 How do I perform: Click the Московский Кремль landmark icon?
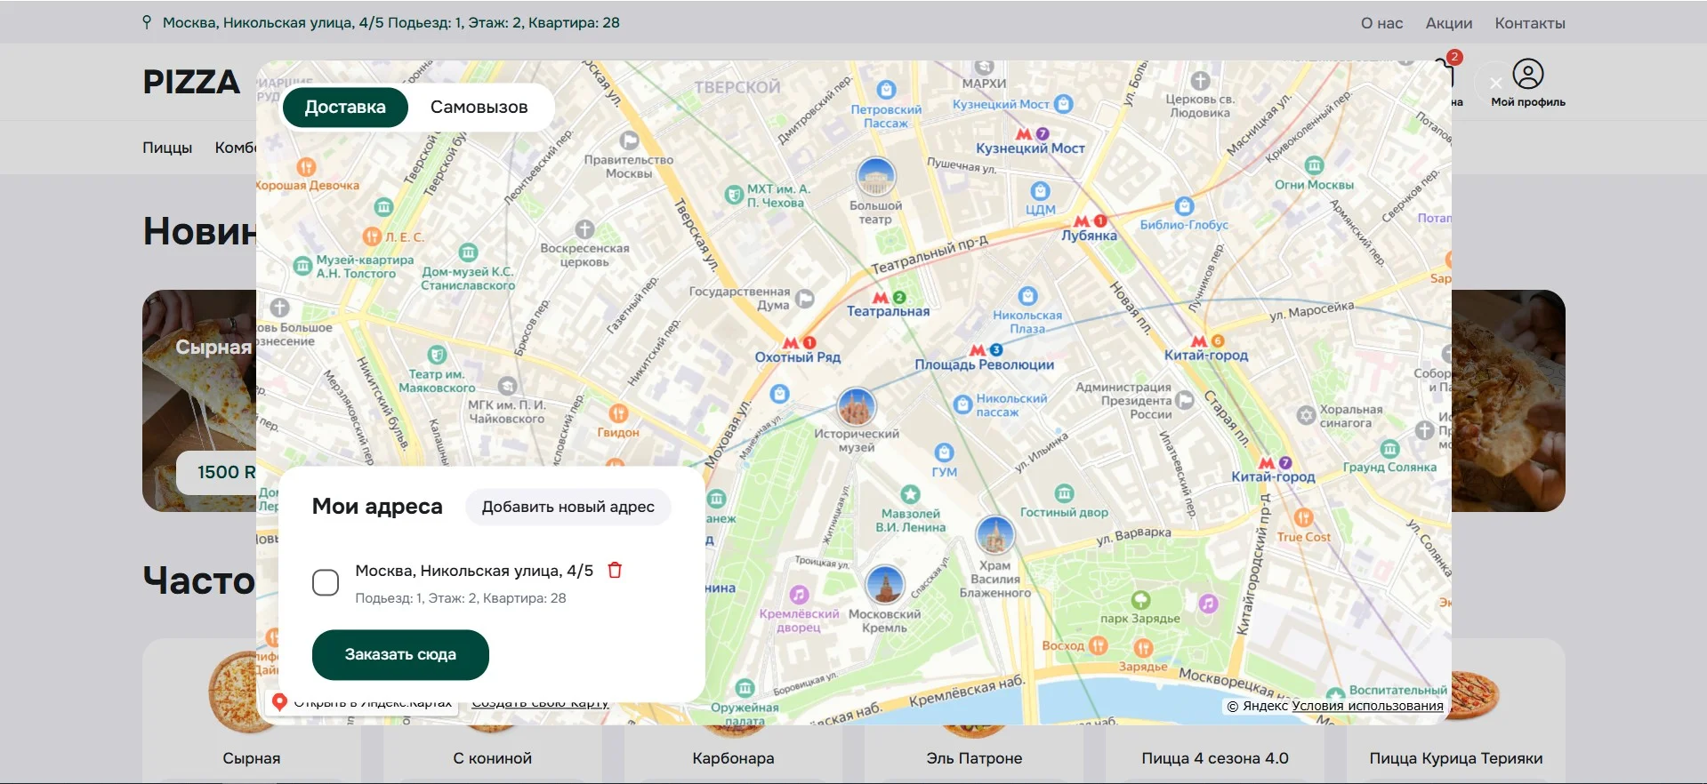click(885, 585)
